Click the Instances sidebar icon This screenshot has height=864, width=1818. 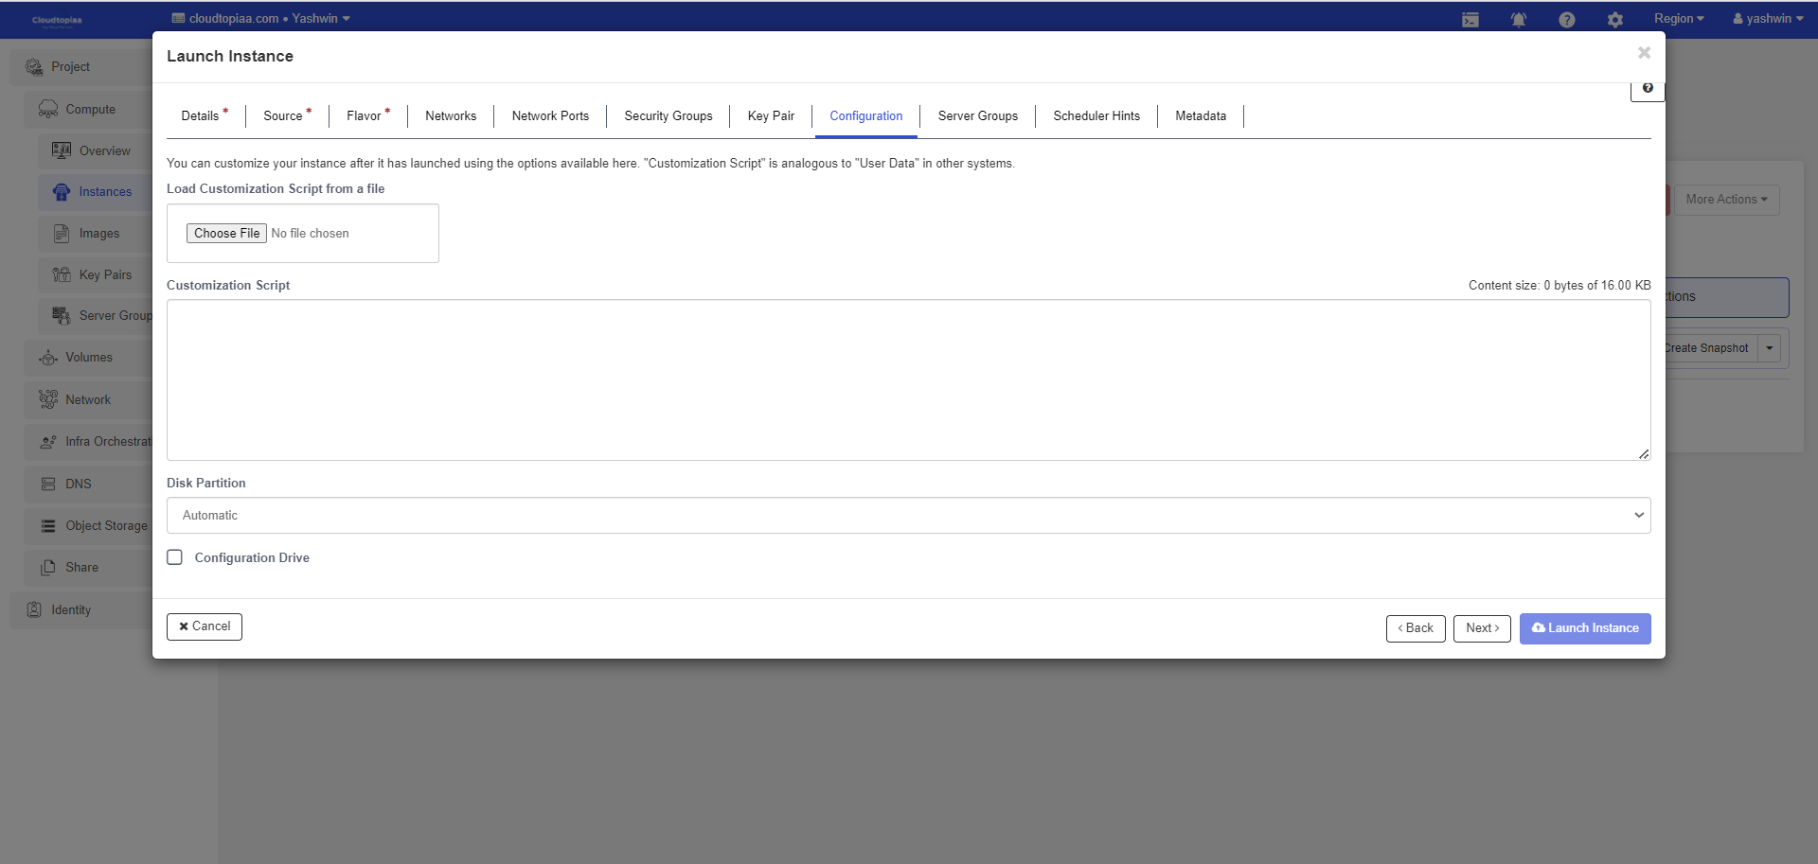(x=62, y=192)
